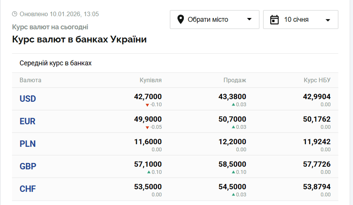
Task: Click the "Купівля" column header
Action: [x=151, y=80]
